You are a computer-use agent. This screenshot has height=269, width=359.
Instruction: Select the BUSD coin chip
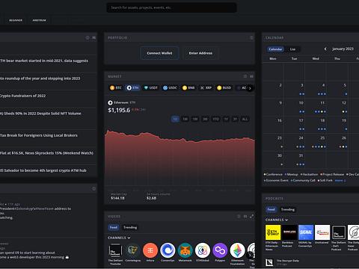click(224, 87)
